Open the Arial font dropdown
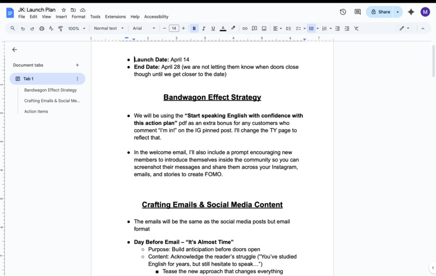 [x=144, y=28]
